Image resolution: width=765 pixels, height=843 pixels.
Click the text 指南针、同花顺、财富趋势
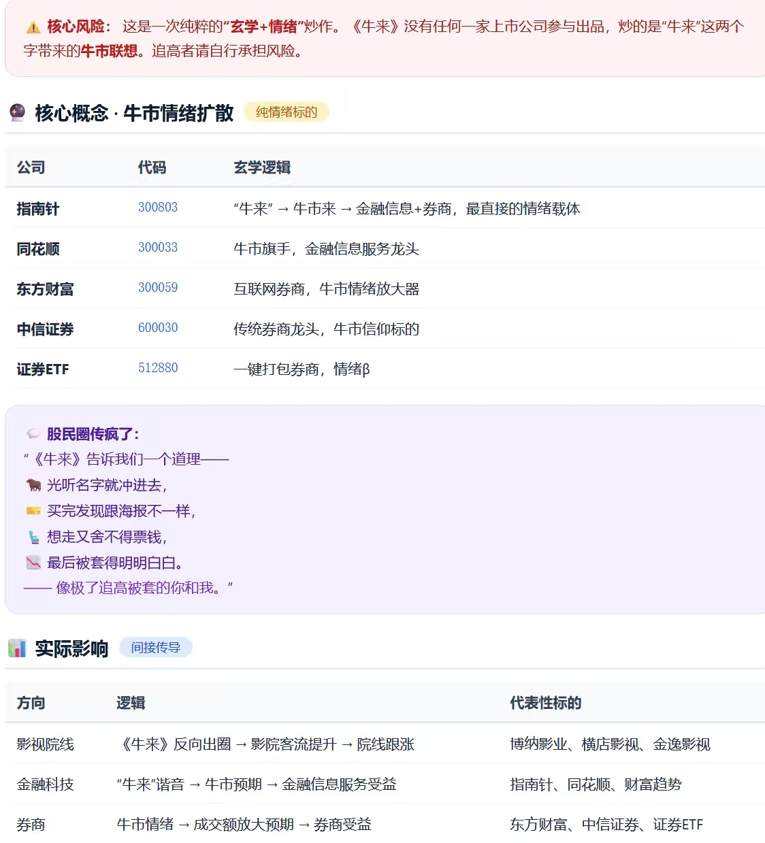tap(596, 784)
